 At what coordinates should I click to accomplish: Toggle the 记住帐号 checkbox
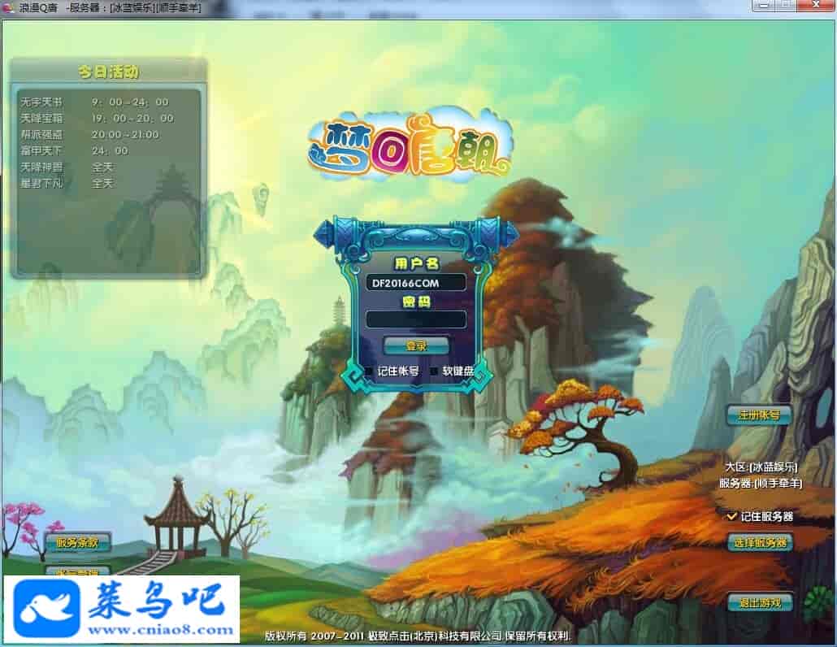pyautogui.click(x=370, y=371)
